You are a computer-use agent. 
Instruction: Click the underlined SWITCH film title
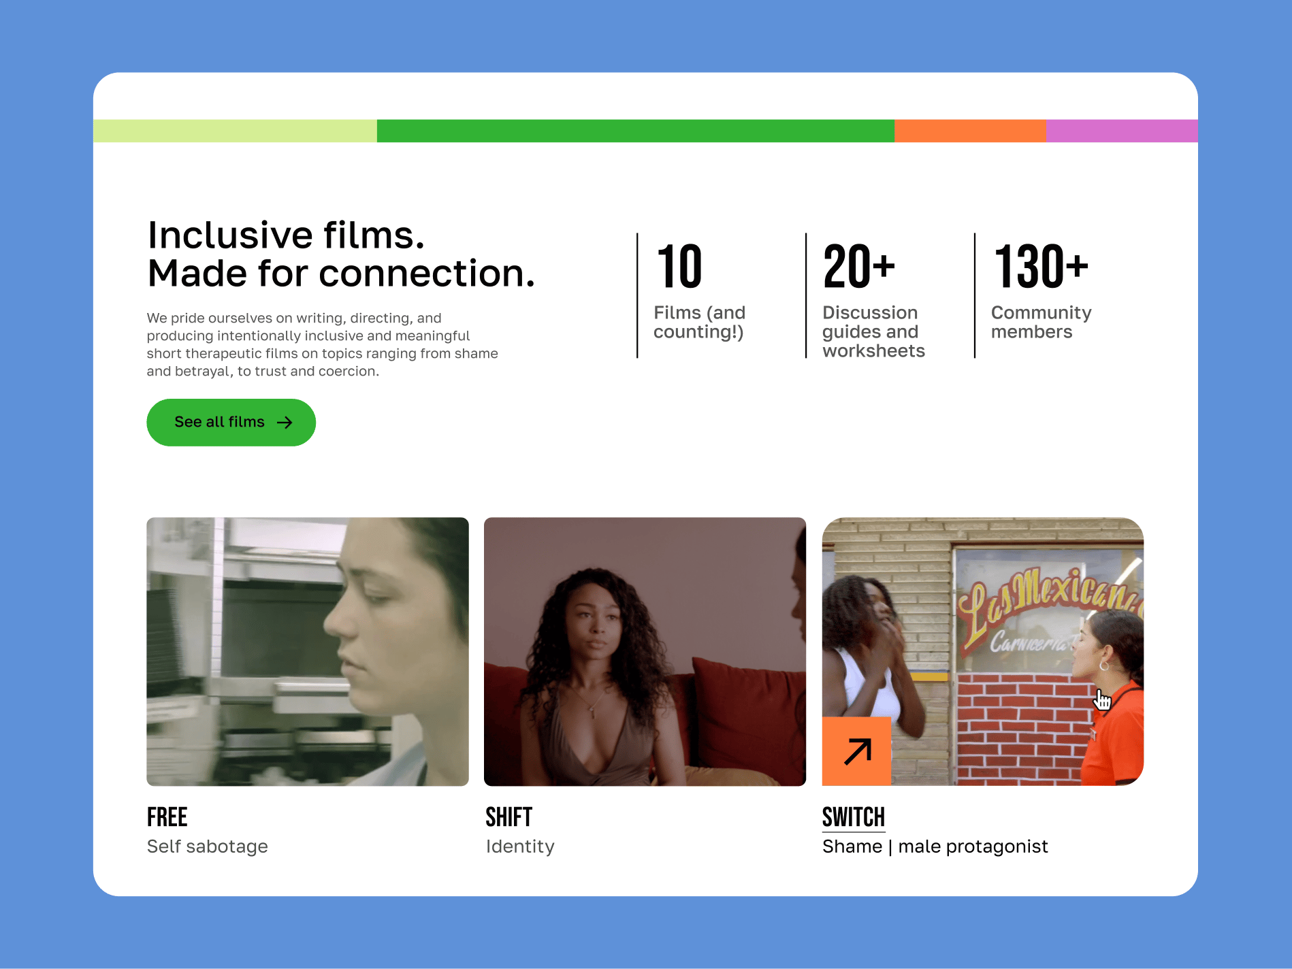coord(854,817)
